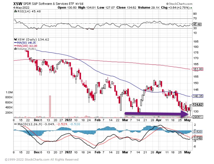Screen dimensions: 214x164
Task: Select the red MA(200) legend line marker
Action: click(15, 46)
